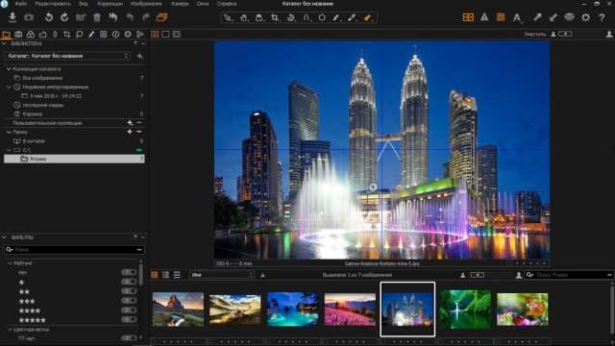This screenshot has width=615, height=346.
Task: Select the green waterfall thumbnail
Action: coord(465,309)
